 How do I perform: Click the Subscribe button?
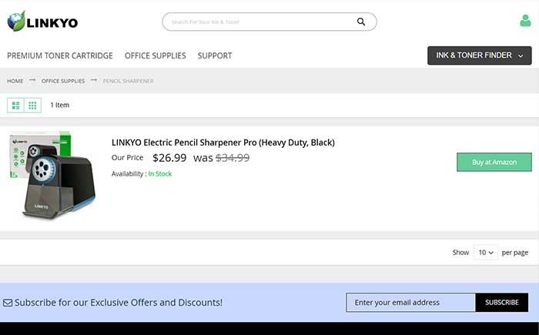502,303
